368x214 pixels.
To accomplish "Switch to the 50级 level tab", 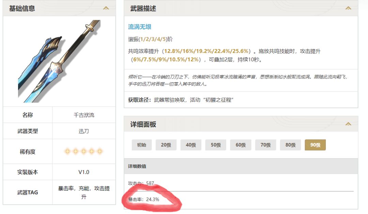I will click(x=216, y=145).
